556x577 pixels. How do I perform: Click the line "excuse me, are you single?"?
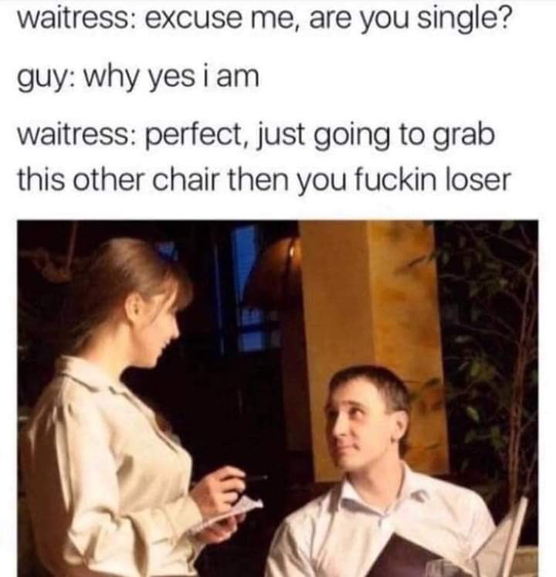click(328, 19)
